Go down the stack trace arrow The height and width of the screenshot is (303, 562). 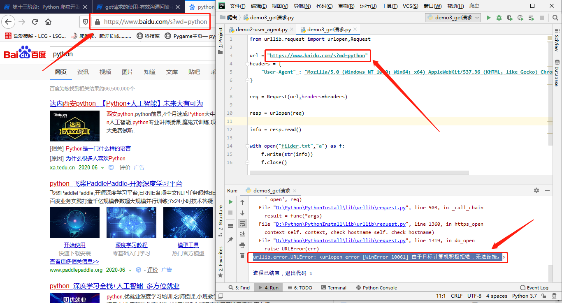coord(242,213)
